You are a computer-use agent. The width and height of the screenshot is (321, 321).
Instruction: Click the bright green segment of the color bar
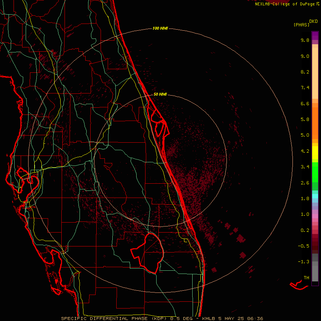pos(315,172)
